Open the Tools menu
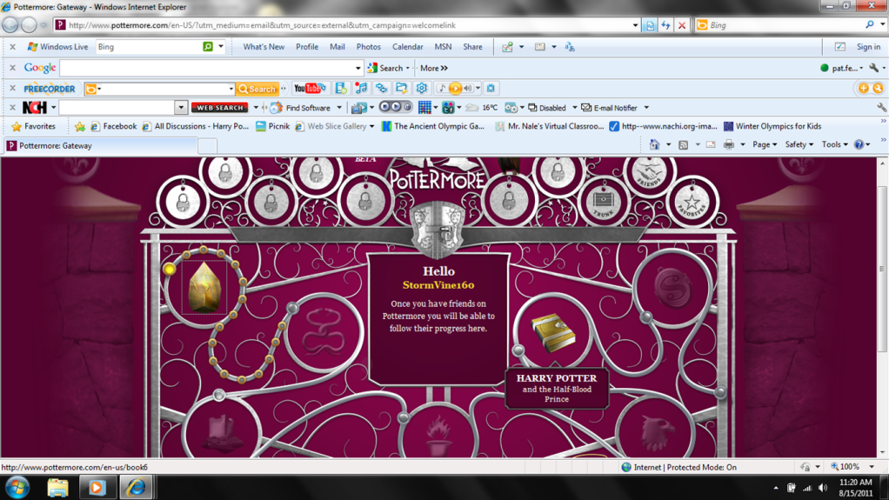The image size is (889, 500). click(x=834, y=145)
